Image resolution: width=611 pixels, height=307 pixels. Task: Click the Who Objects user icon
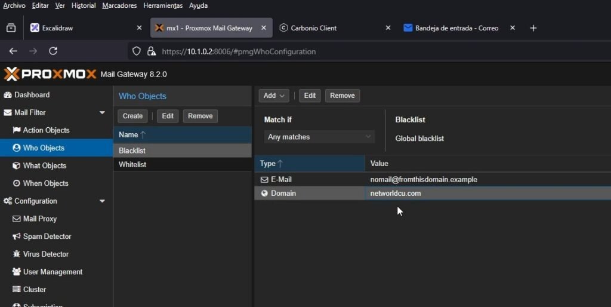[x=16, y=148]
